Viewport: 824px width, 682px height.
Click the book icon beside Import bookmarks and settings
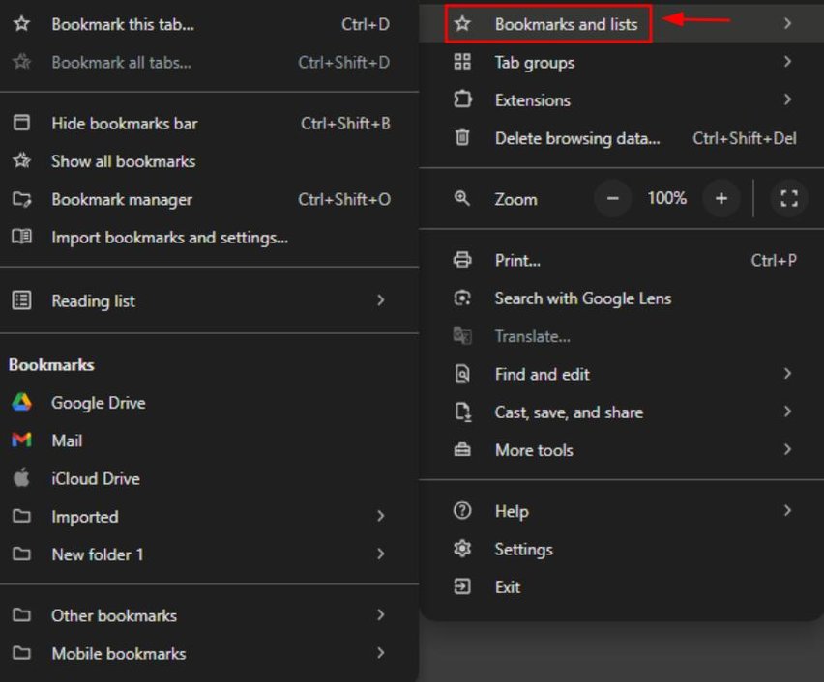(21, 237)
